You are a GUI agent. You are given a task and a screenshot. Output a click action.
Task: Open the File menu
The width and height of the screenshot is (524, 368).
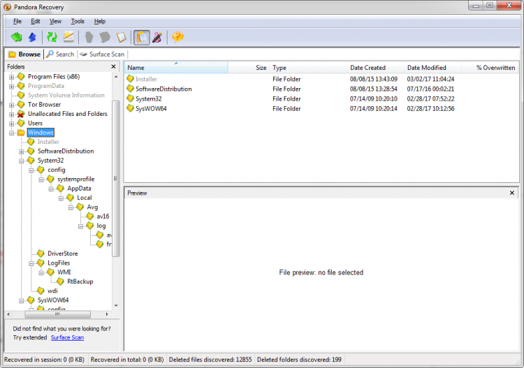coord(17,22)
